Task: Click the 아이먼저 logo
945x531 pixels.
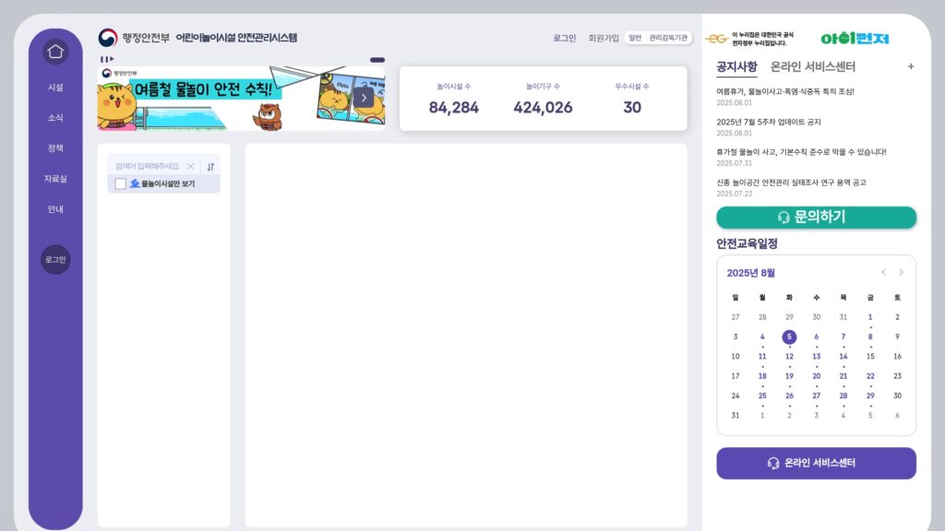Action: [855, 39]
